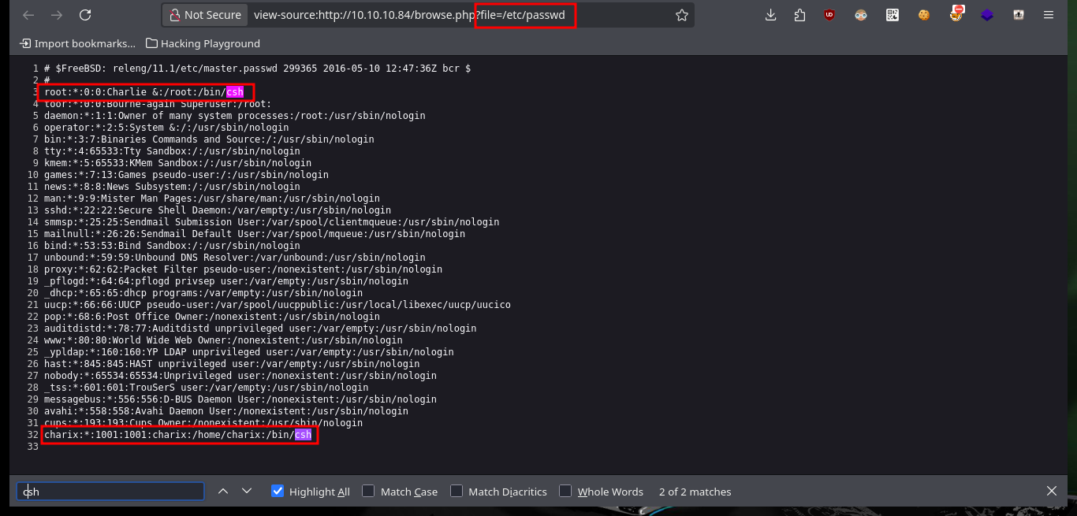Open the glasses-face avatar extension

coord(861,15)
